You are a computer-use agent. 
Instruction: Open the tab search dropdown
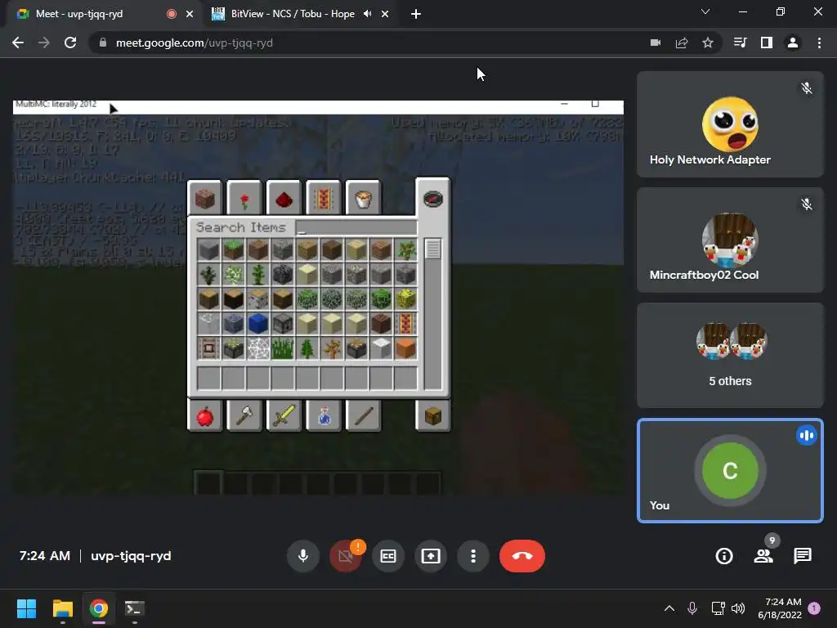705,11
